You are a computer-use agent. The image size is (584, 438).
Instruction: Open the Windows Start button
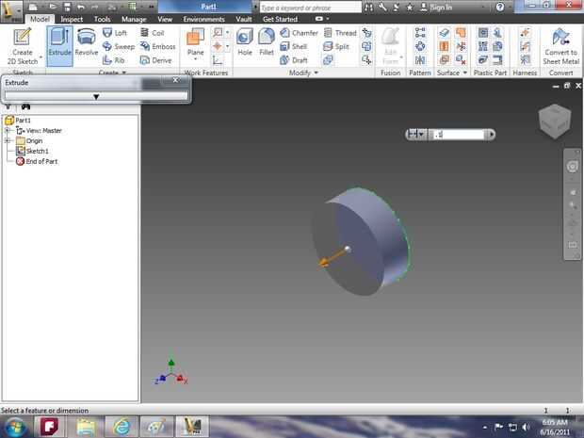[14, 427]
